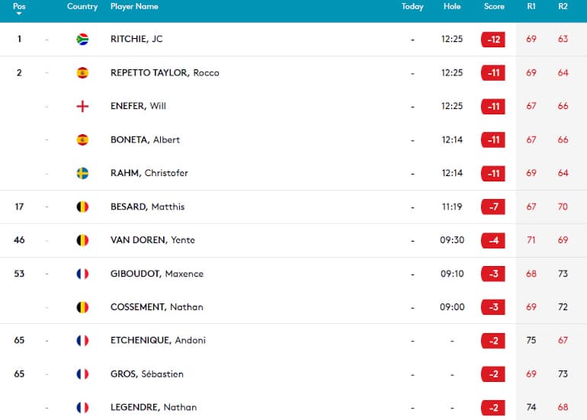Click England flag beside ENEFER, Will
This screenshot has width=587, height=420.
pos(82,106)
